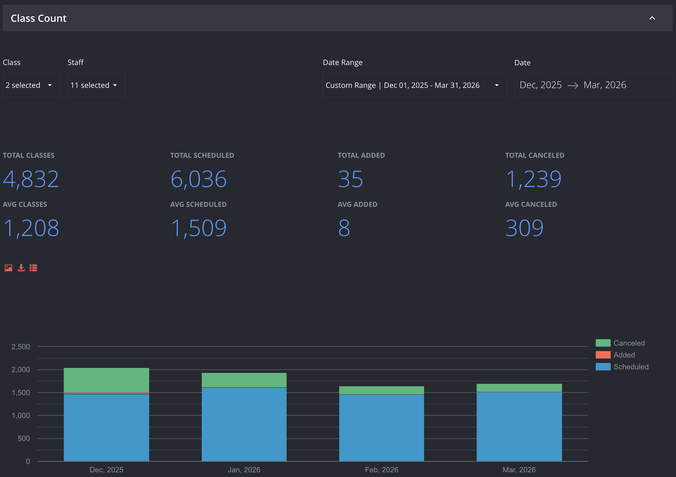Click the Dec, 2025 start date field
The width and height of the screenshot is (676, 477).
pos(541,85)
